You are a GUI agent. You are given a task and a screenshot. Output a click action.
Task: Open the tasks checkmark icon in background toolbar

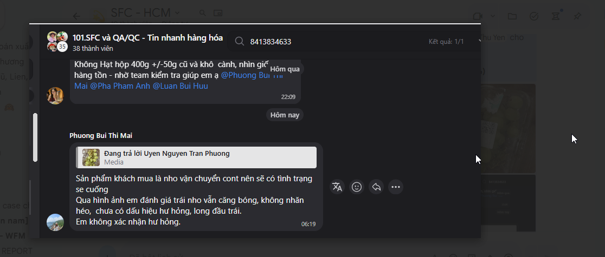534,16
